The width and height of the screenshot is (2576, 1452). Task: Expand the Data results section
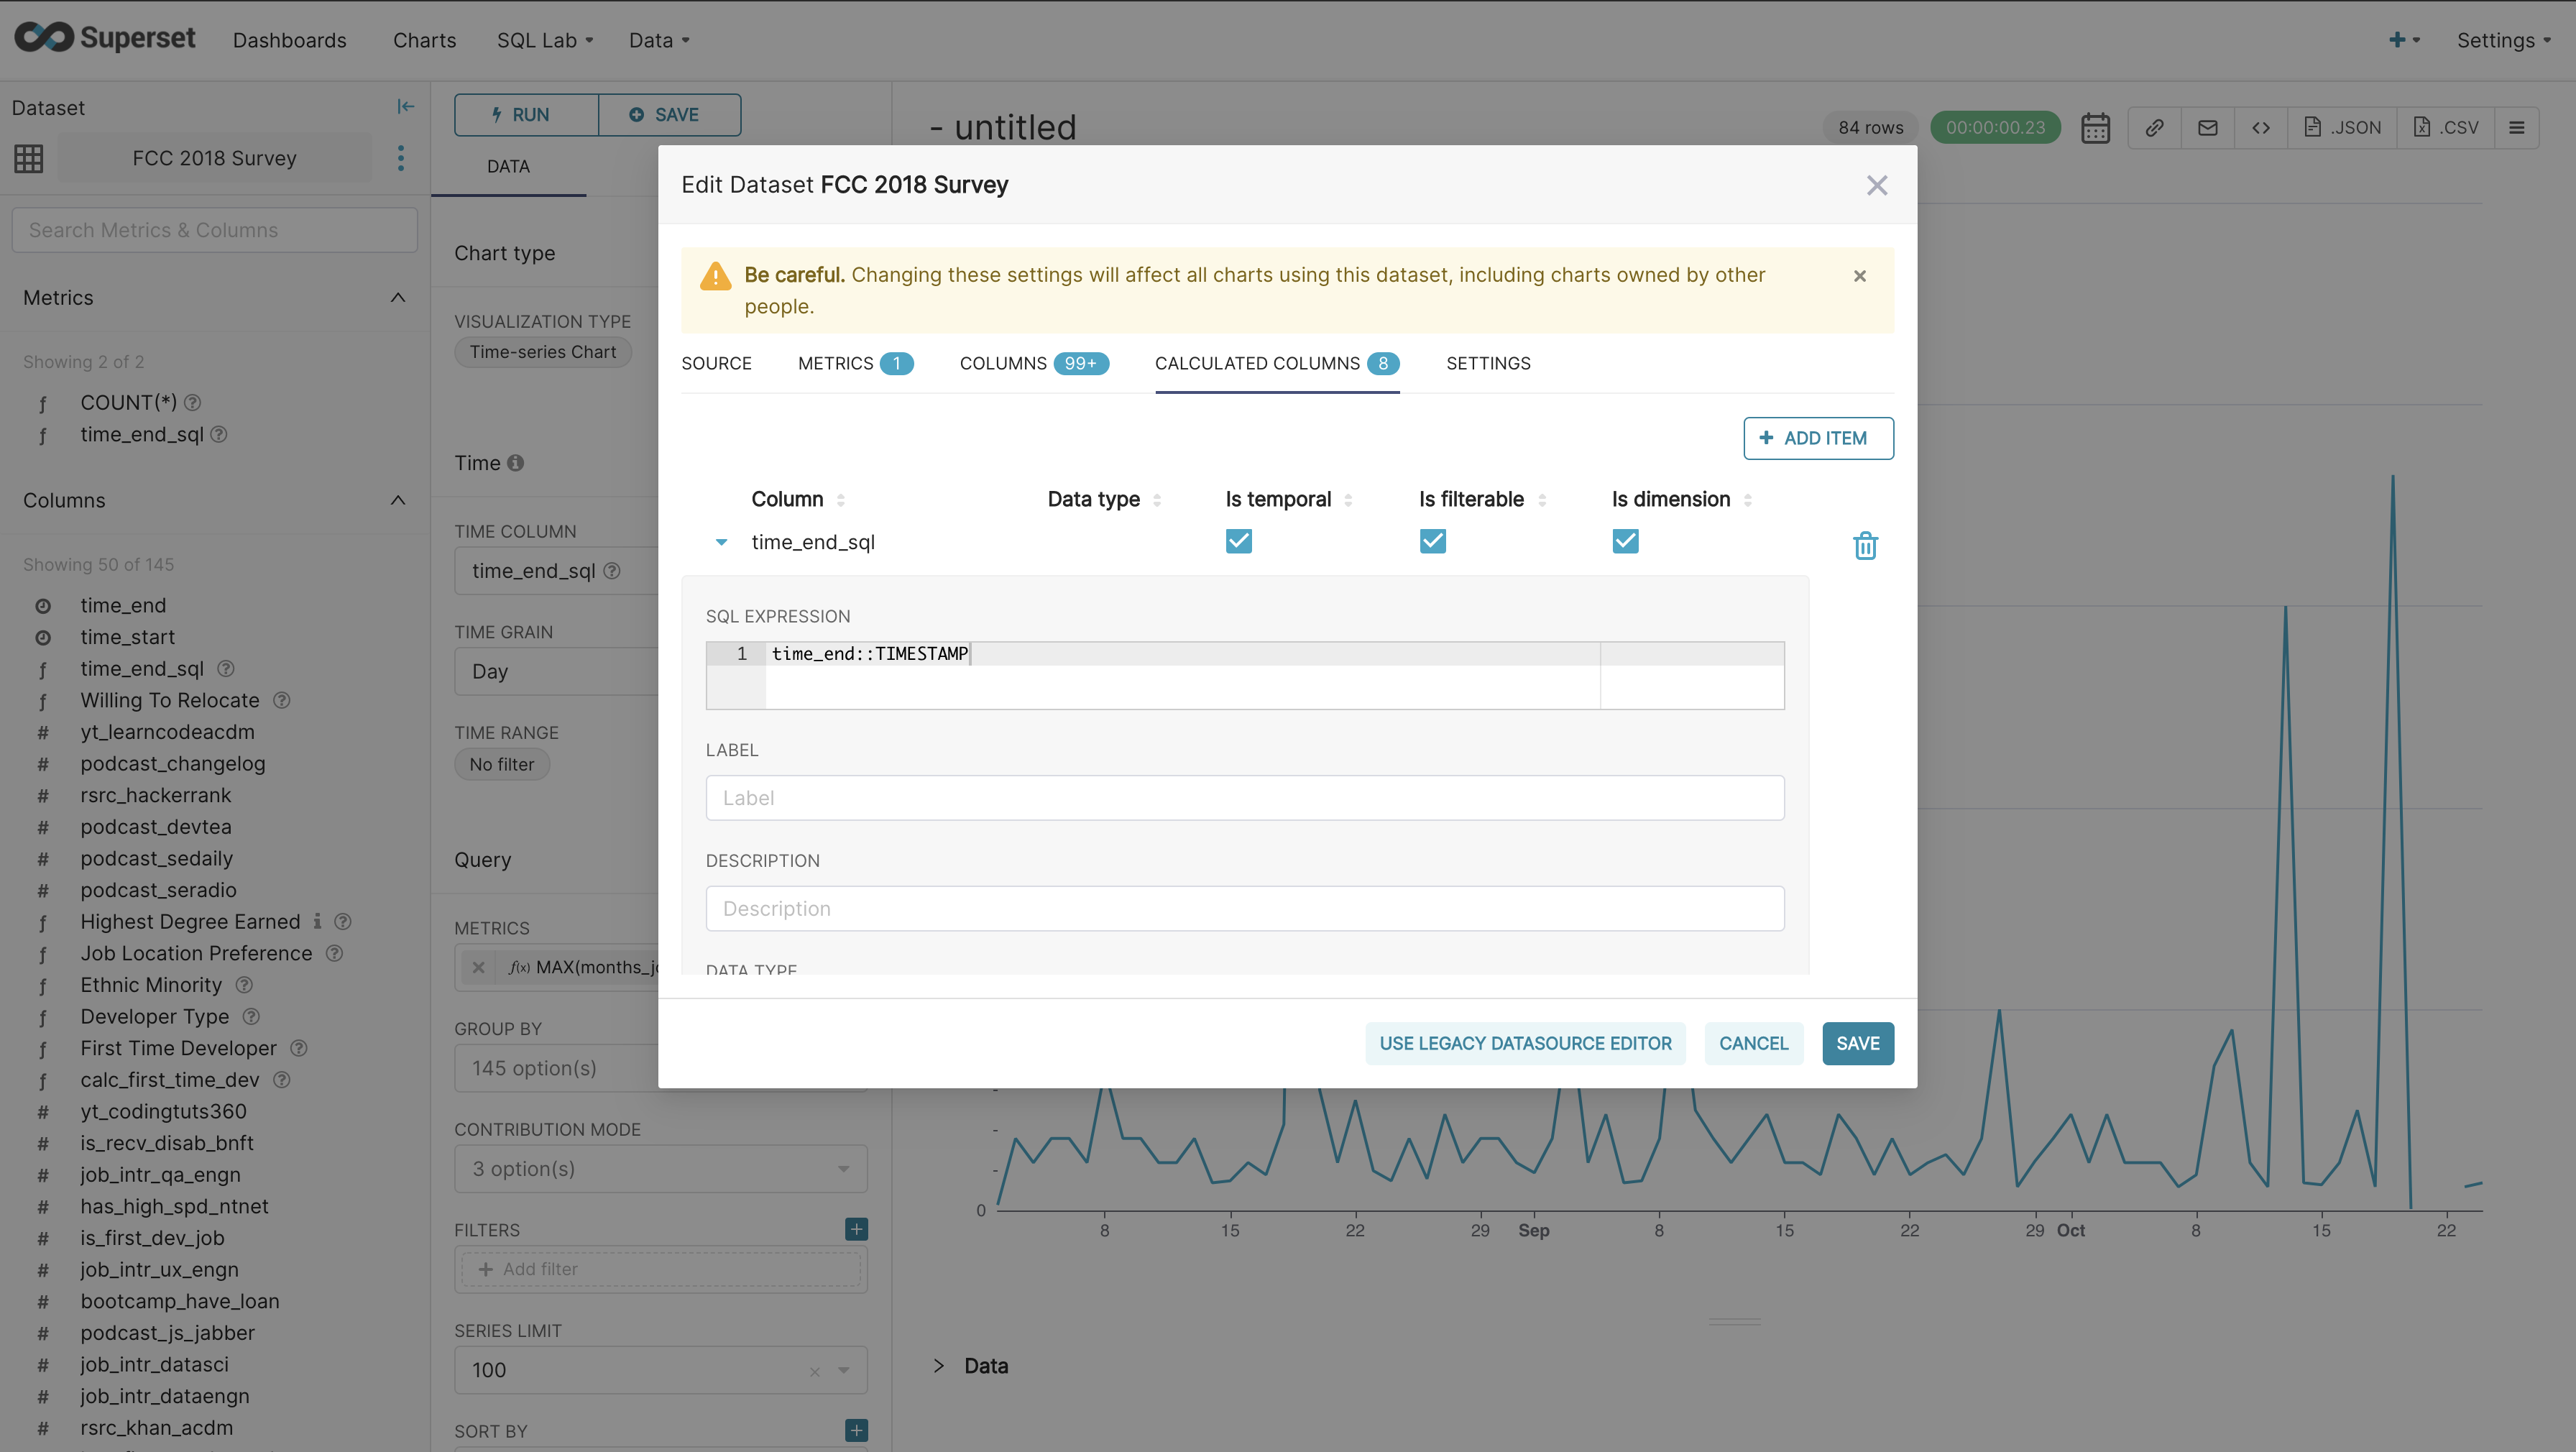(939, 1365)
